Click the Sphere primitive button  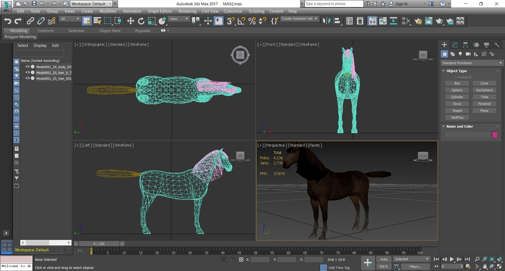457,90
